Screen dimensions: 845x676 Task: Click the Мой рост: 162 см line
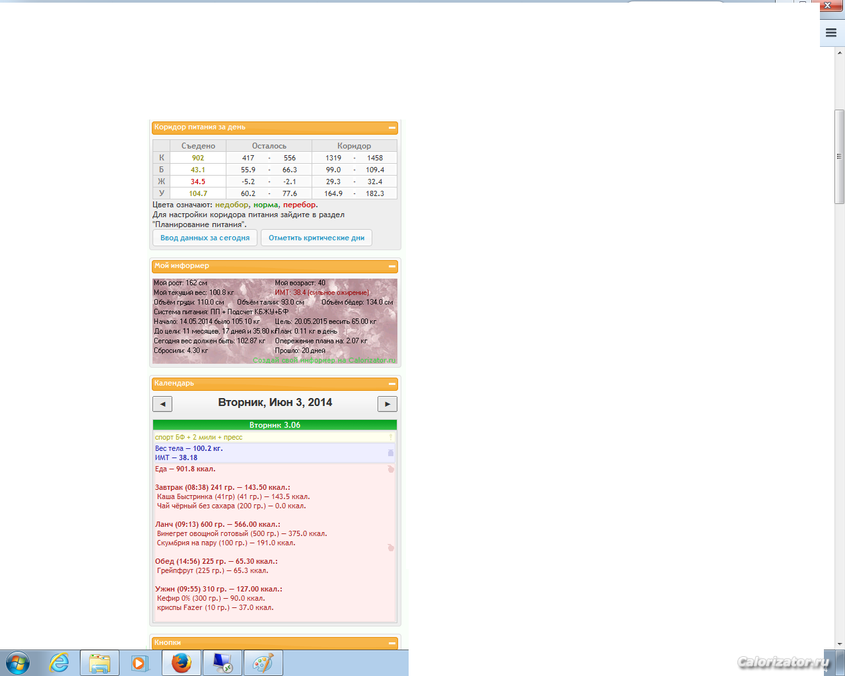coord(180,283)
